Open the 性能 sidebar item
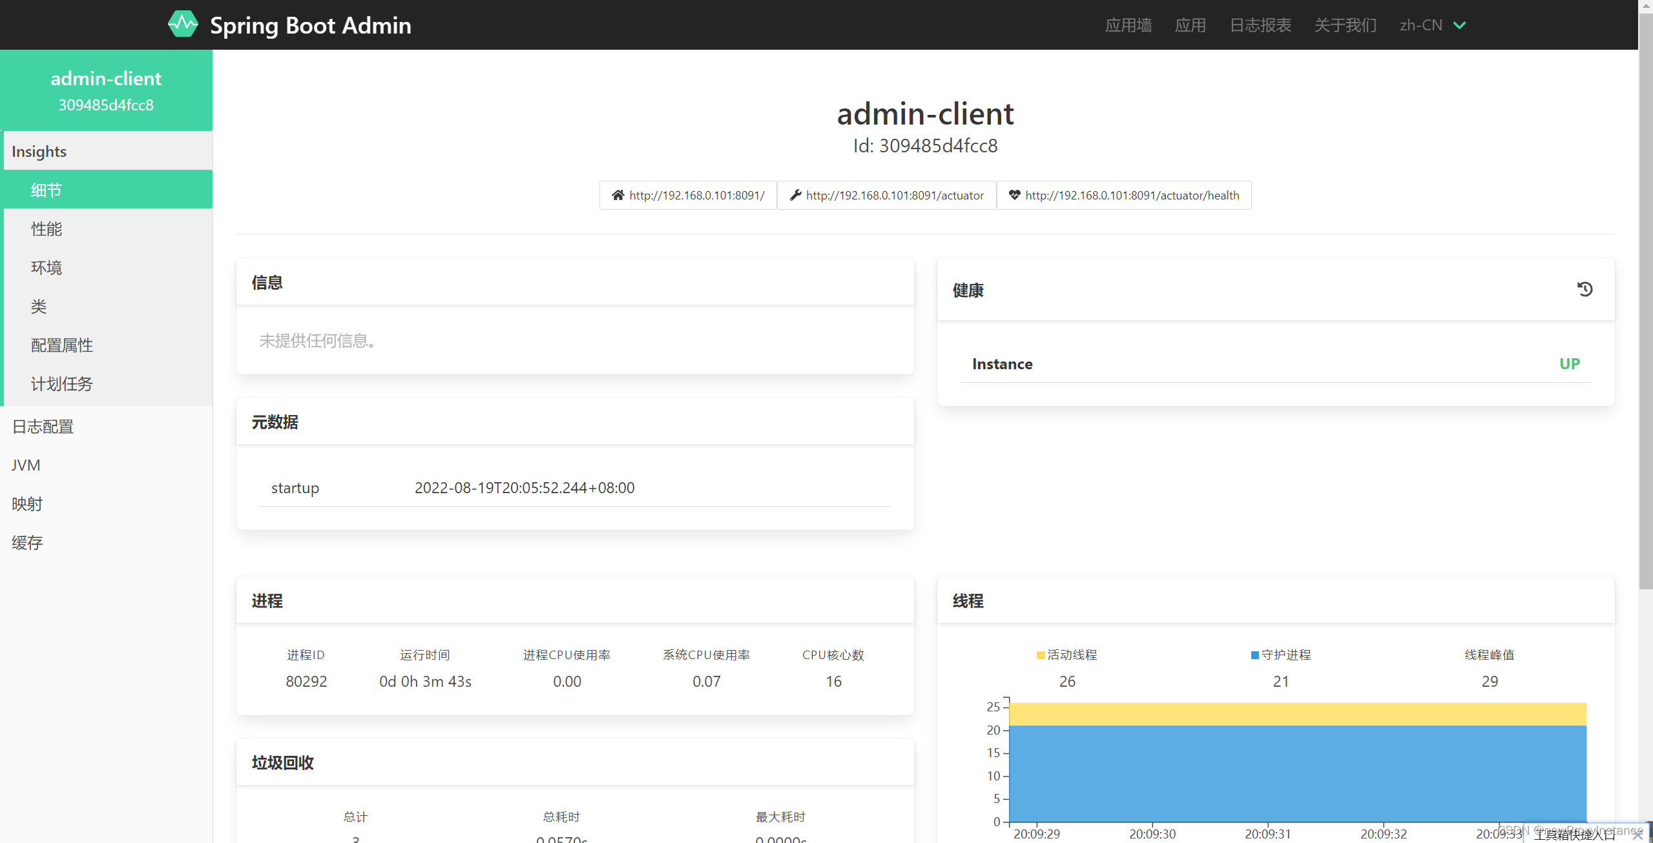The image size is (1653, 843). (108, 229)
